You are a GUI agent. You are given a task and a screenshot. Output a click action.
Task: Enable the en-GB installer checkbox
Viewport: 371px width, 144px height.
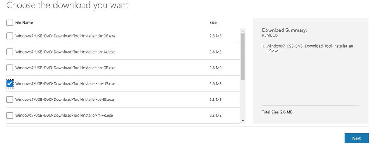[x=10, y=68]
